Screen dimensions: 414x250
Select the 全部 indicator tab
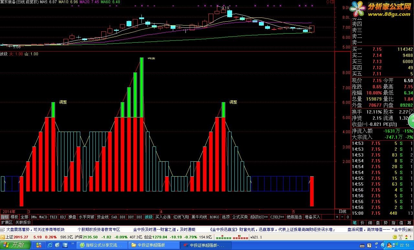(25, 217)
